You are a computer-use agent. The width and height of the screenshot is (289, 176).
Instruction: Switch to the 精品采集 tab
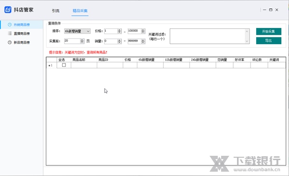coord(80,11)
